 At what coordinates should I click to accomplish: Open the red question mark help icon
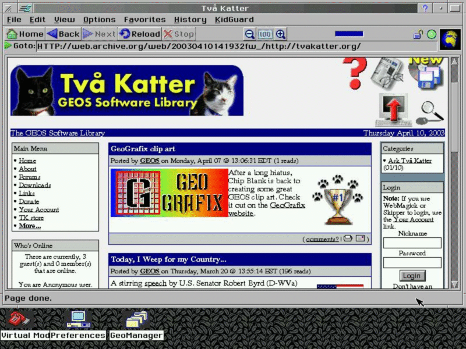pos(355,73)
